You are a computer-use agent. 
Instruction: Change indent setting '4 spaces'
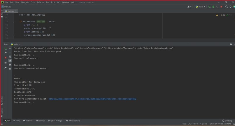tap(204, 124)
